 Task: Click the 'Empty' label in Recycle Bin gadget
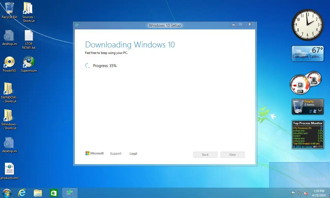(x=309, y=101)
